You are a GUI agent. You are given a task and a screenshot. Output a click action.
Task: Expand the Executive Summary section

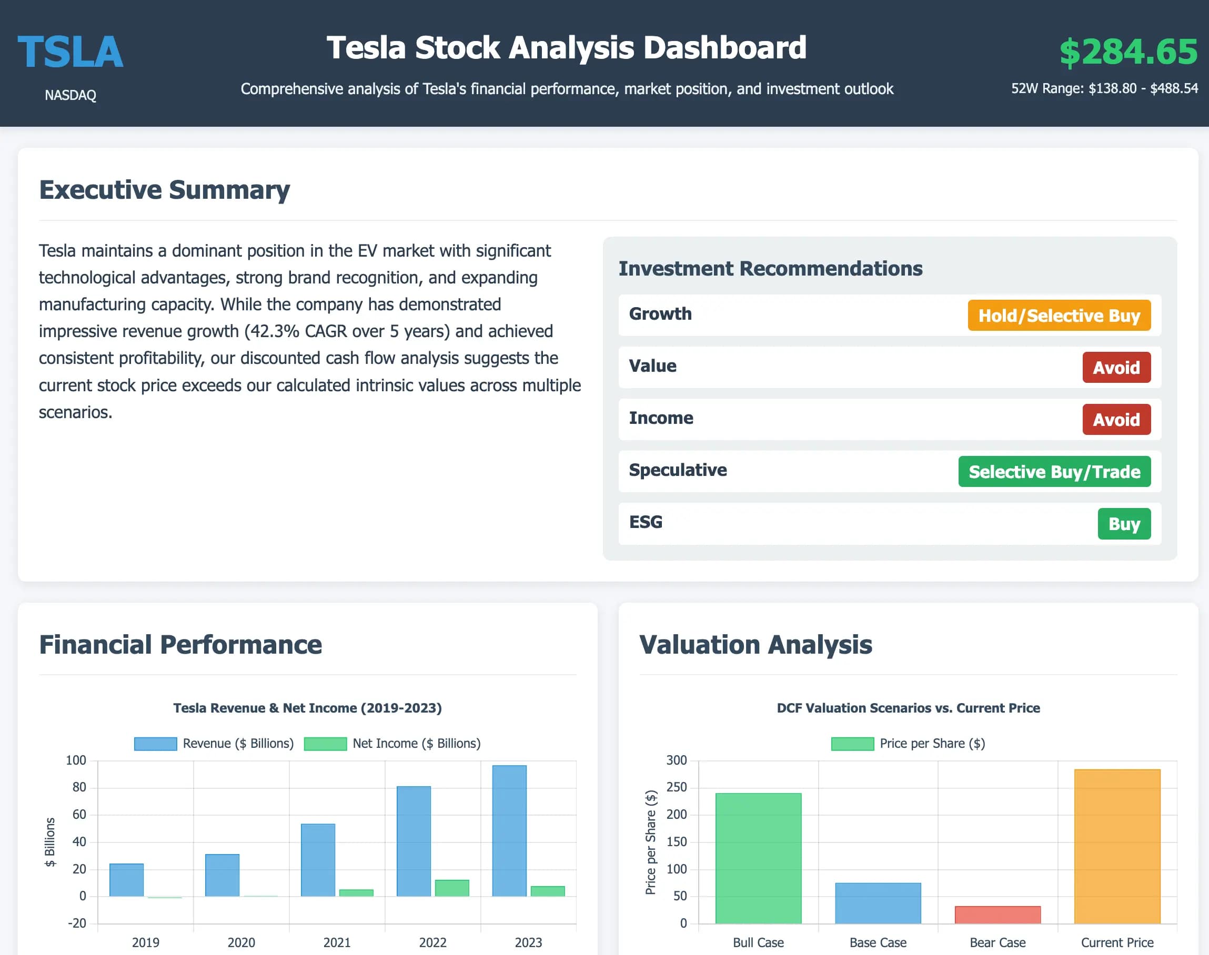pos(165,189)
